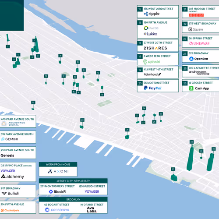
Task: Click the Bullish logo
Action: (x=10, y=193)
